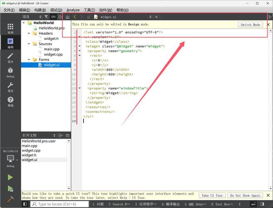Toggle progress details button in status bar
Viewport: 273px width, 208px height.
[253, 204]
